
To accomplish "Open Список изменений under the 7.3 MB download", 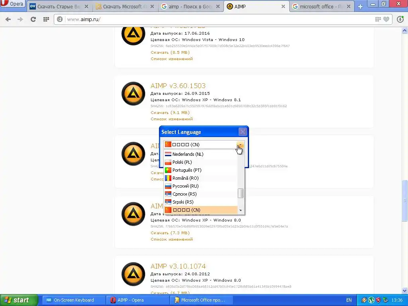I will (x=171, y=239).
